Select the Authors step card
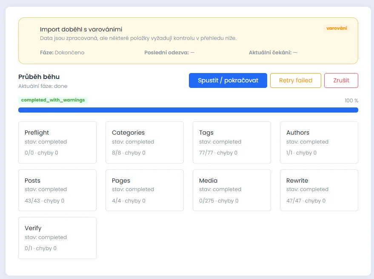374x279 pixels. [319, 142]
